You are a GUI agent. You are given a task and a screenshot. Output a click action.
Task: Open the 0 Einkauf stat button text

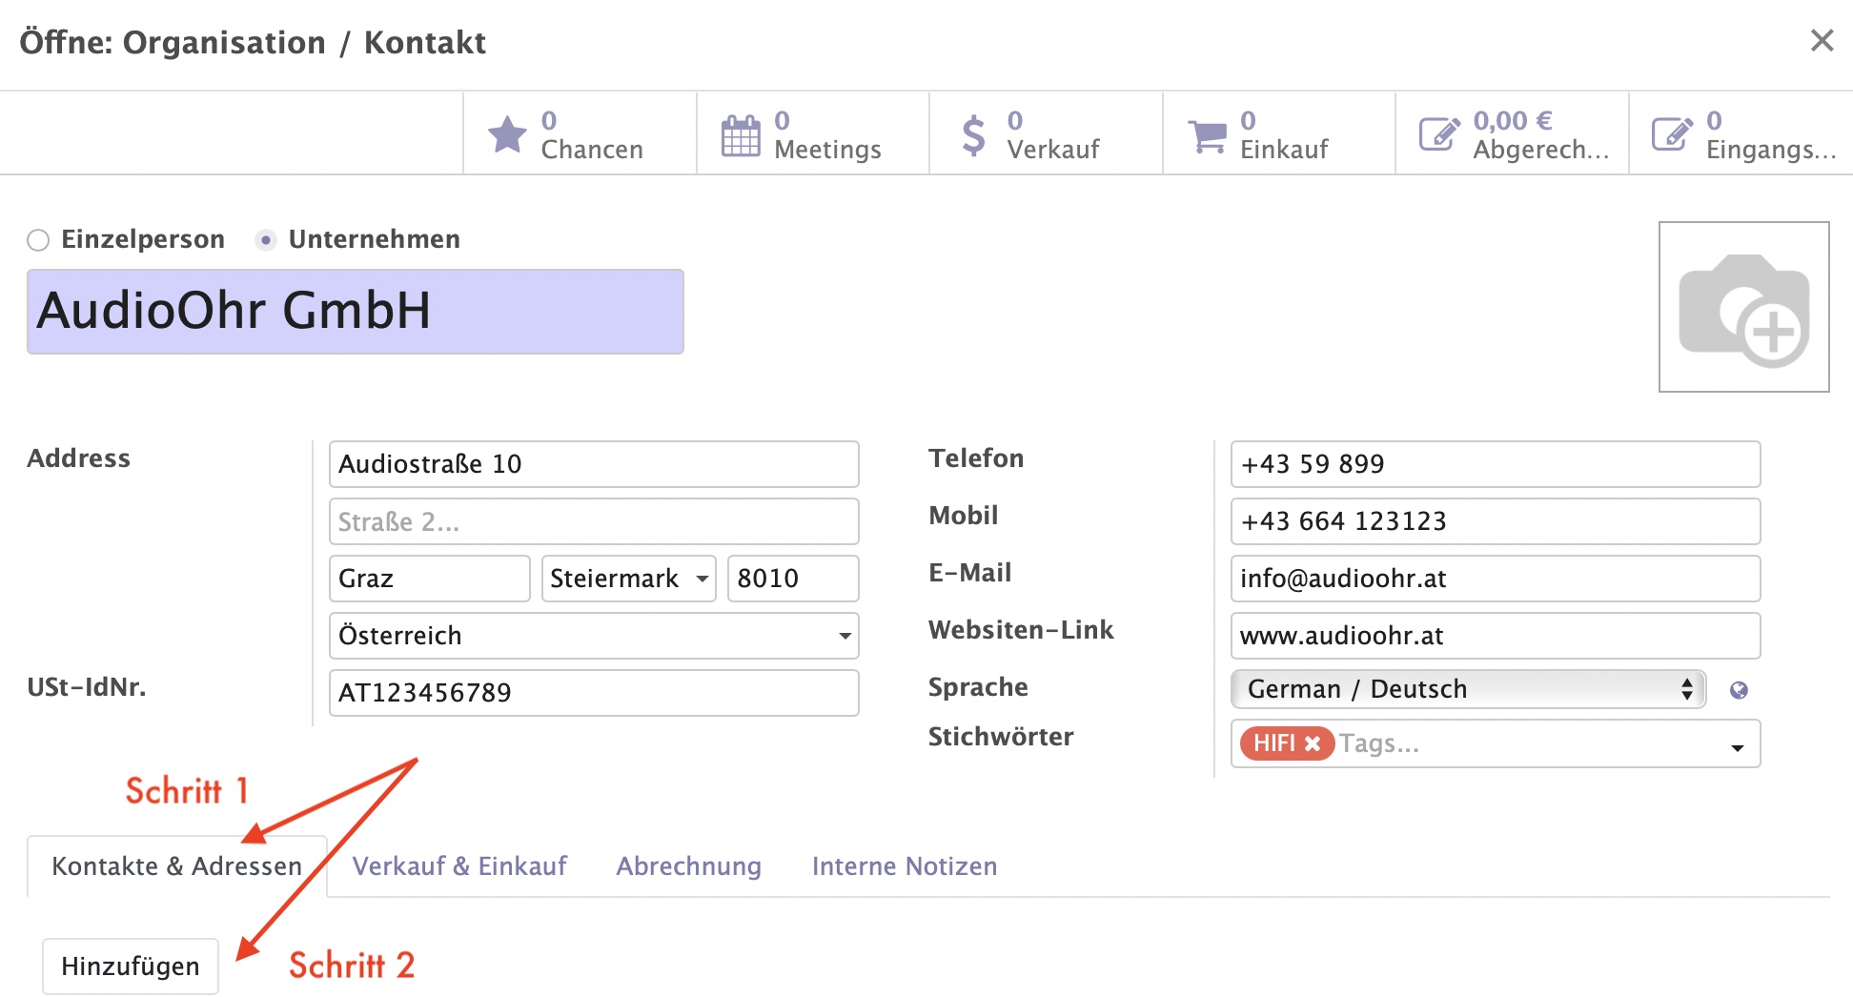point(1284,134)
